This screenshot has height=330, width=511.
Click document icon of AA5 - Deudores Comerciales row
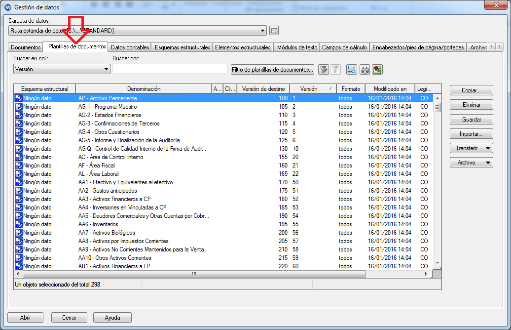tap(19, 216)
